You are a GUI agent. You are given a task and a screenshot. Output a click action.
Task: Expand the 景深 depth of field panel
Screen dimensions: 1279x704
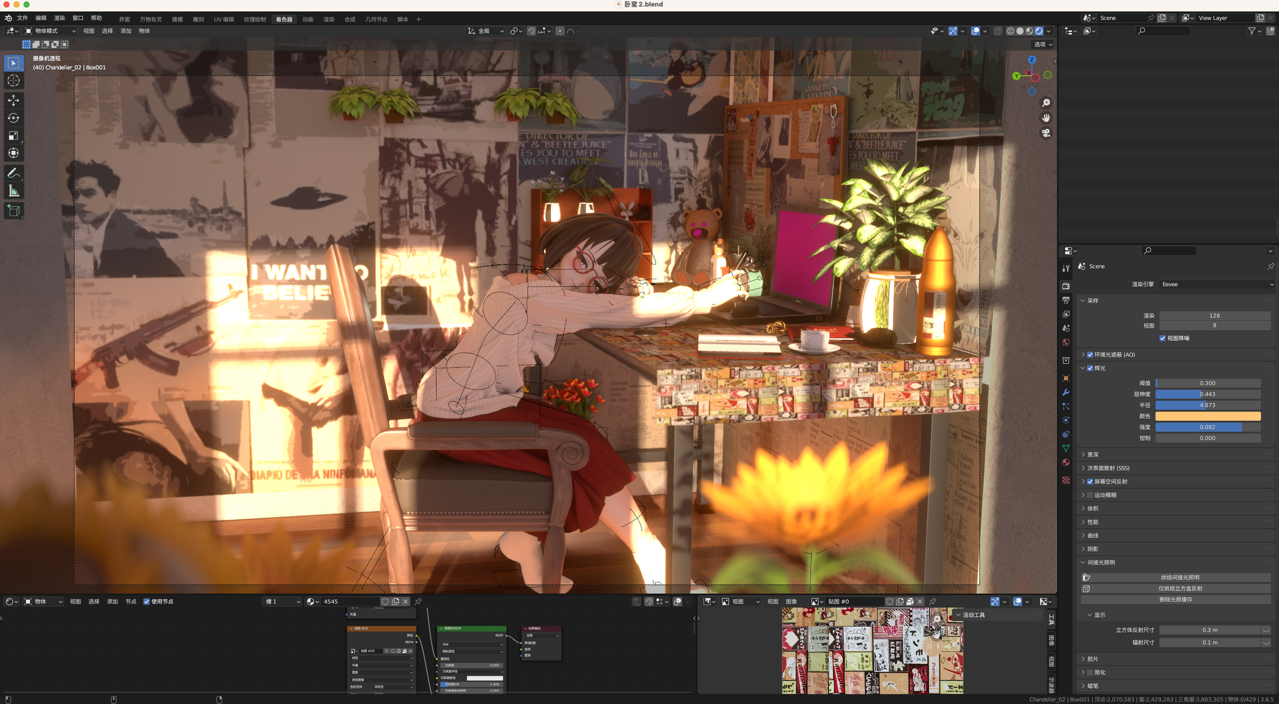[1093, 455]
